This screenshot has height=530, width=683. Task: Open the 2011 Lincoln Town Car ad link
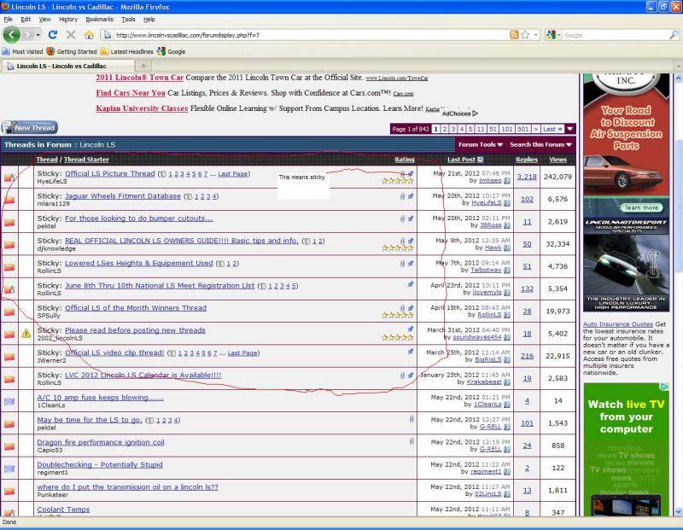(x=139, y=78)
